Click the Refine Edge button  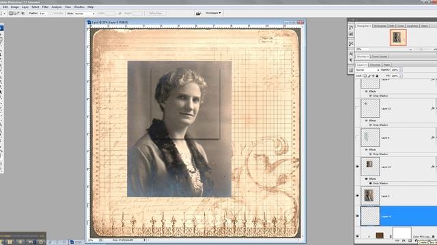pos(156,14)
